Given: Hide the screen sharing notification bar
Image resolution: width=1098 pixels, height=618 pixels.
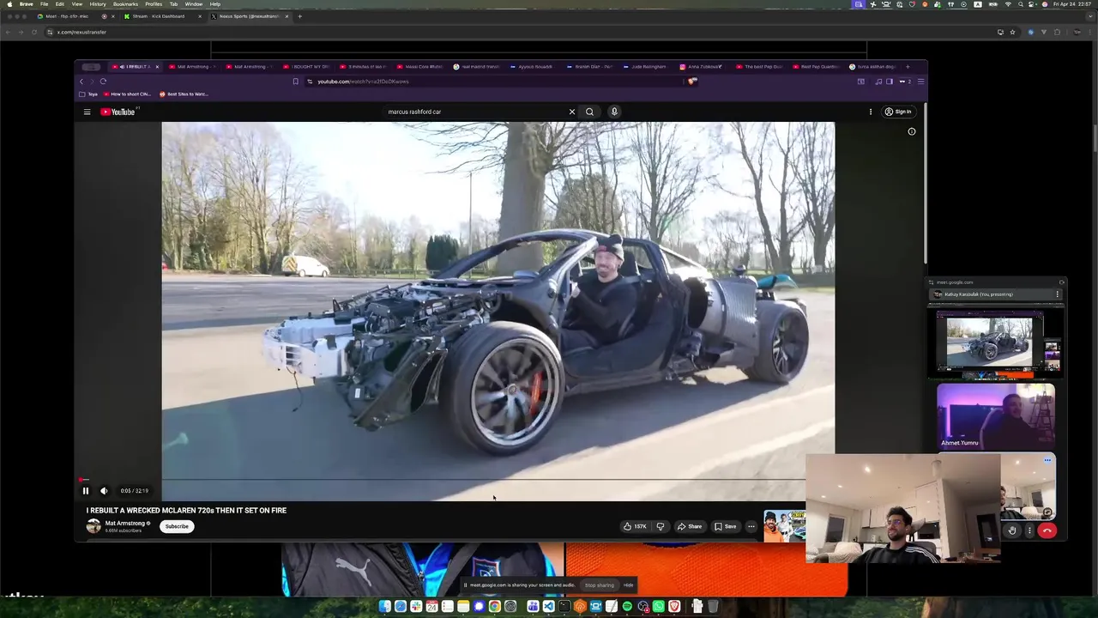Looking at the screenshot, I should pos(629,585).
